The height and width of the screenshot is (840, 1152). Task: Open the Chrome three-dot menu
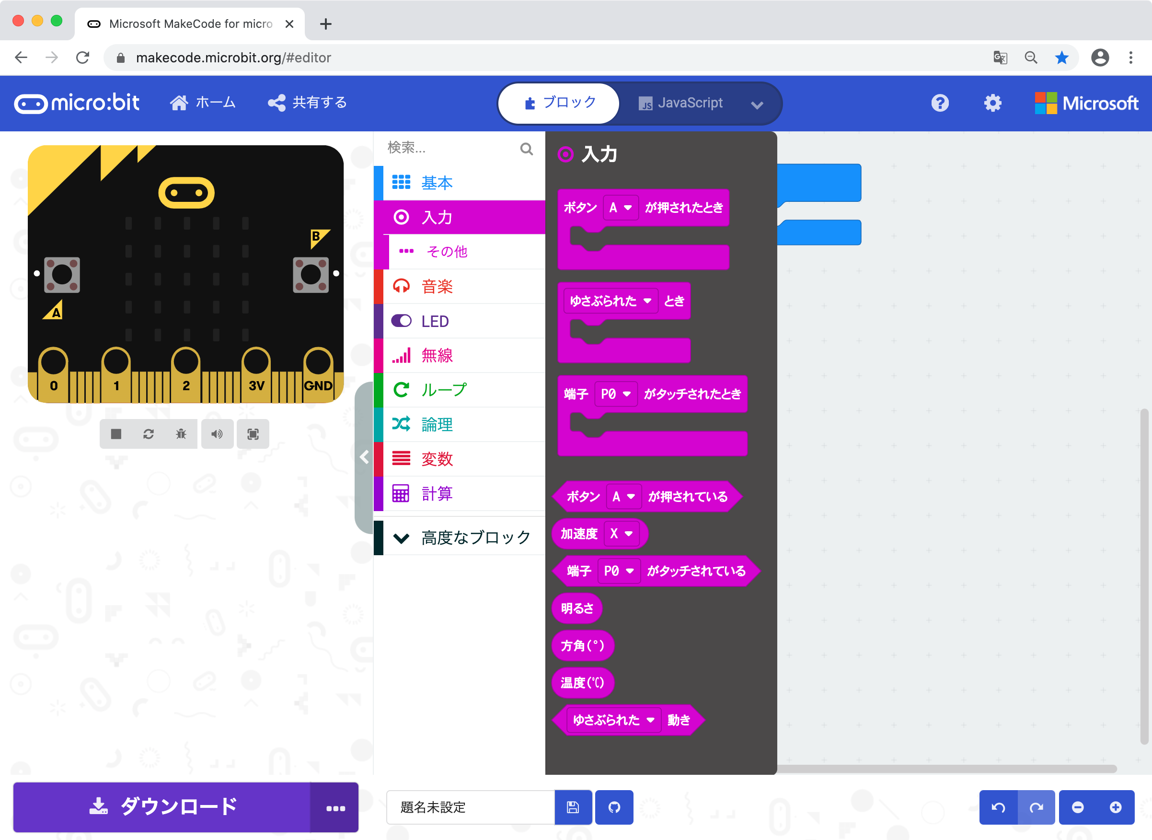pos(1130,58)
